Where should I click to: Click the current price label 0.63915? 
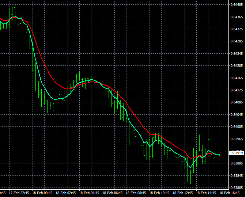235,153
